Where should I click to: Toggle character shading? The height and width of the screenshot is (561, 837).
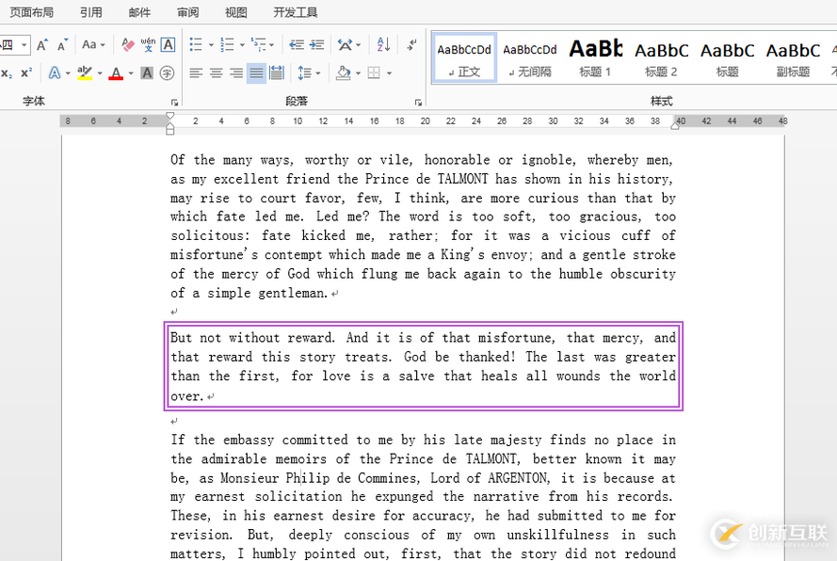pyautogui.click(x=147, y=72)
